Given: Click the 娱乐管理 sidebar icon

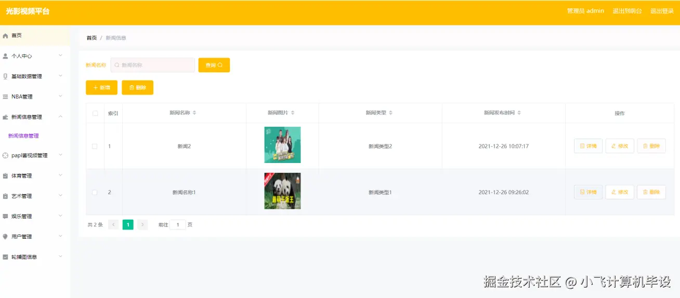Looking at the screenshot, I should click(x=5, y=216).
